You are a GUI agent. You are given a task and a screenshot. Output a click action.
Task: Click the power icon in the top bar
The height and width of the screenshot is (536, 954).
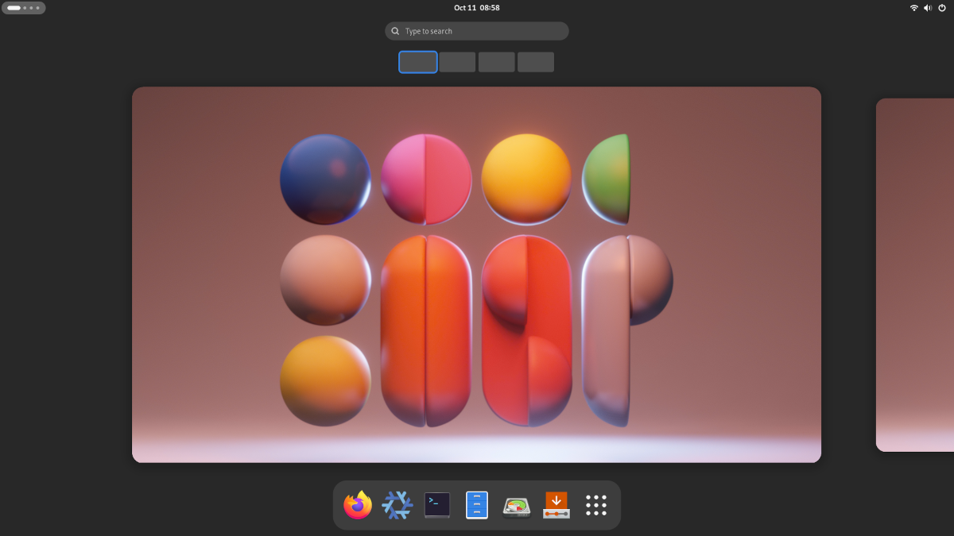942,8
